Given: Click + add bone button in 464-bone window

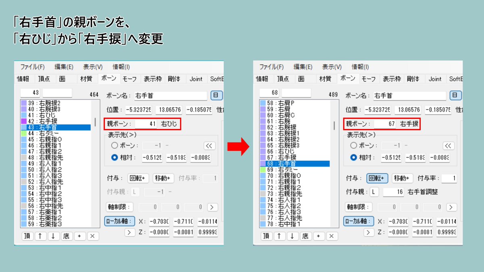Looking at the screenshot, I should point(80,236).
